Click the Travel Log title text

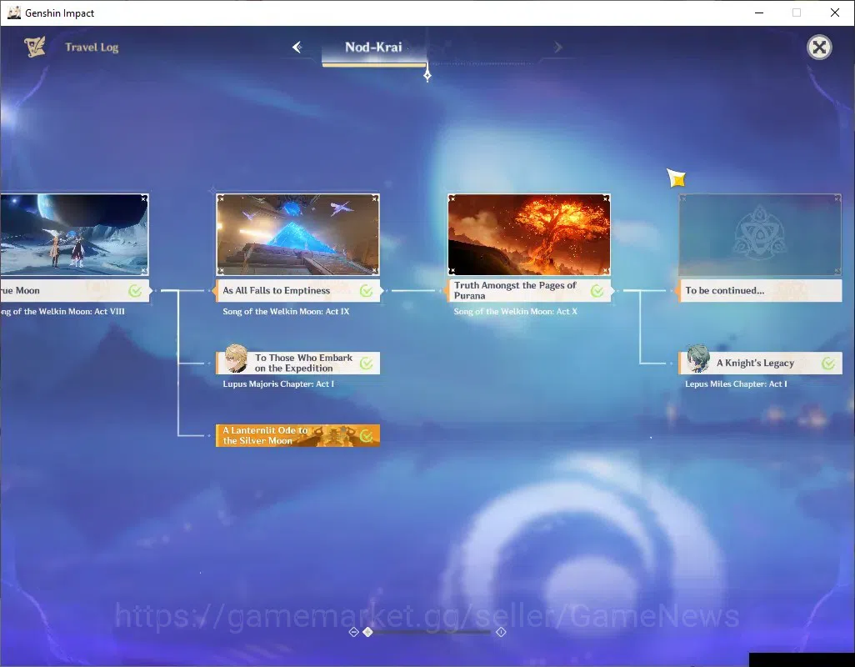(x=92, y=48)
